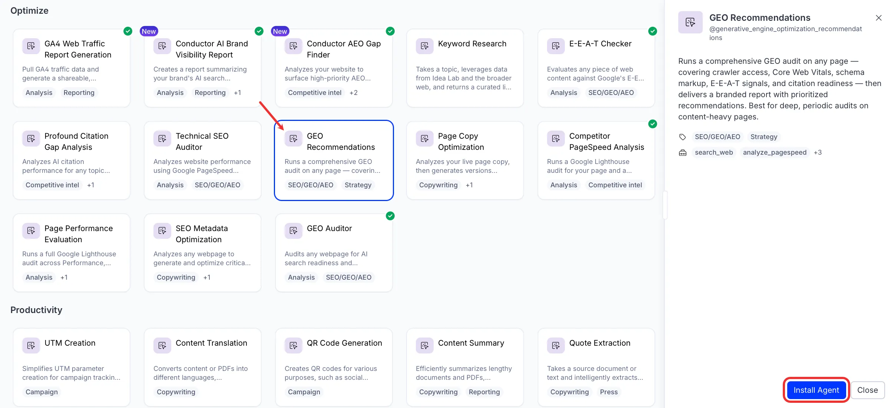Click the installed checkmark on Competitor PageSpeed Analysis card
The image size is (891, 408).
pos(653,124)
